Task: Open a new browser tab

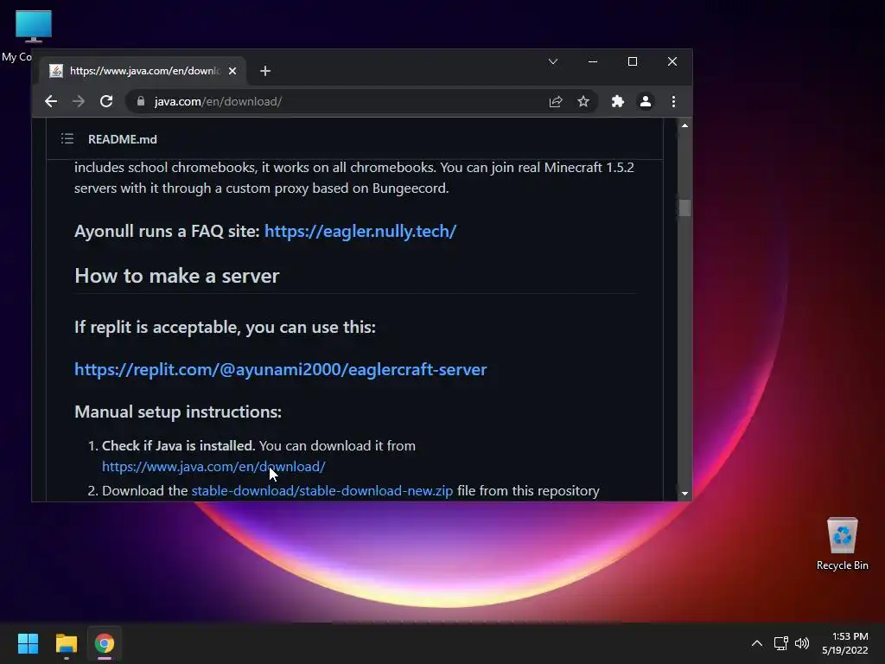Action: click(265, 71)
